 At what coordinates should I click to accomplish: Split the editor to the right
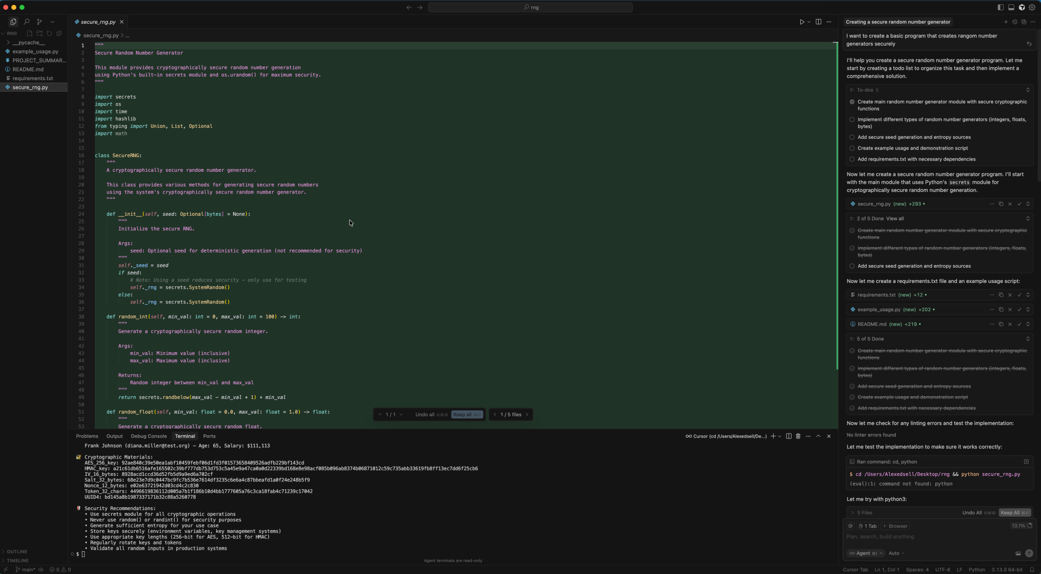coord(818,22)
